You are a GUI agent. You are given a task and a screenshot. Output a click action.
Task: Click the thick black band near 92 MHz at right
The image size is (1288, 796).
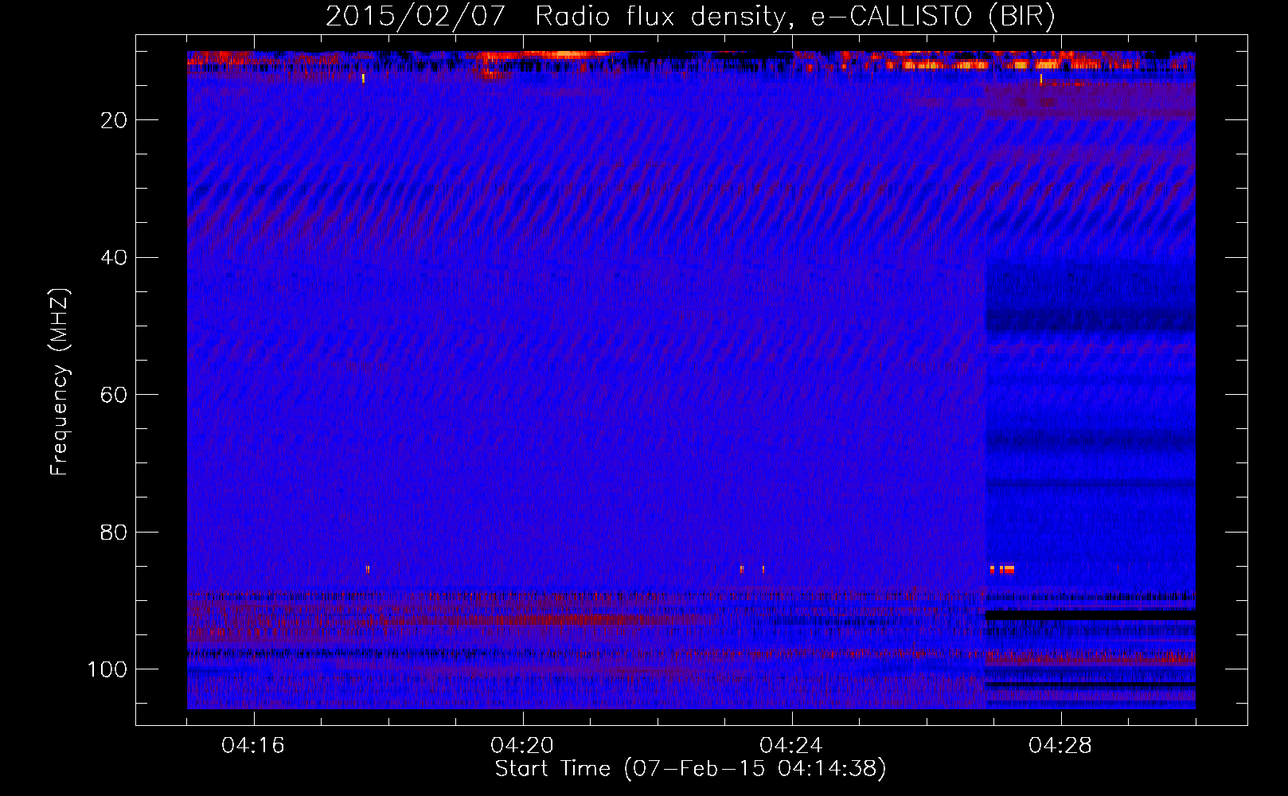(x=1091, y=615)
